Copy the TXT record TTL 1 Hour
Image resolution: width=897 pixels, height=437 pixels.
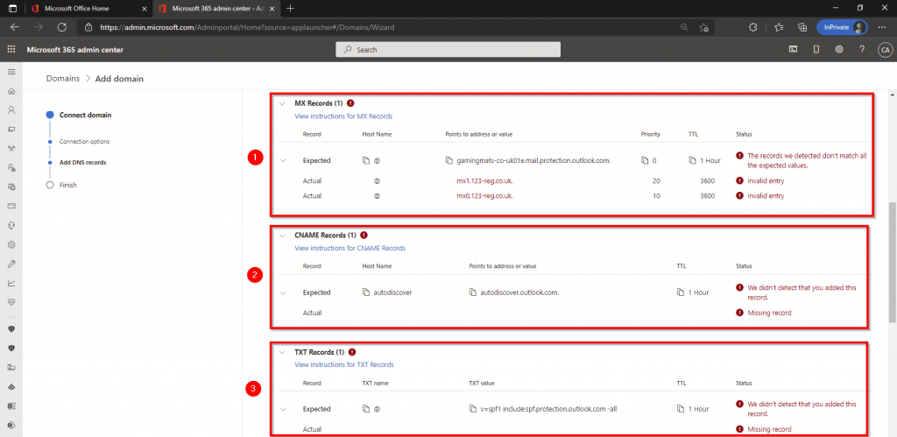pyautogui.click(x=680, y=409)
